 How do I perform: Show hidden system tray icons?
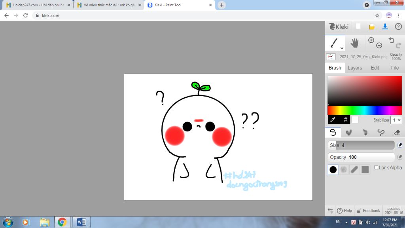click(346, 222)
